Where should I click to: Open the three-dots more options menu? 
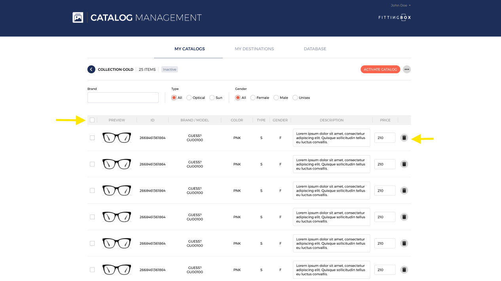pos(406,69)
